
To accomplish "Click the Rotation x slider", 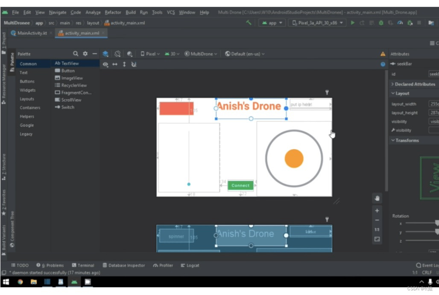I will click(x=421, y=223).
